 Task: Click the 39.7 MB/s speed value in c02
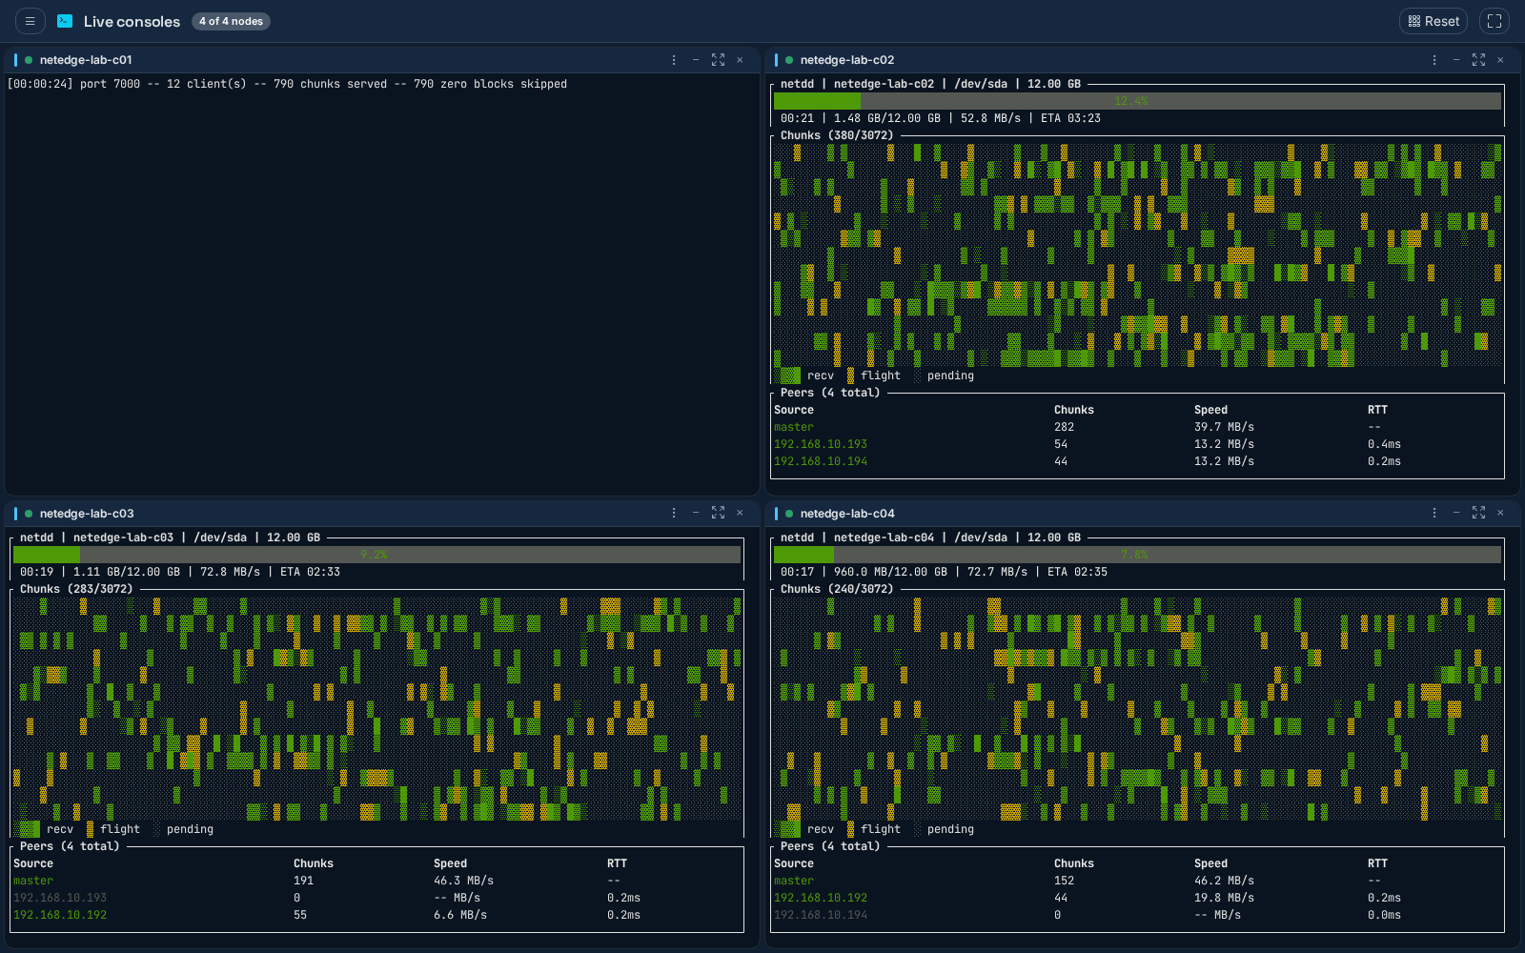click(x=1224, y=427)
